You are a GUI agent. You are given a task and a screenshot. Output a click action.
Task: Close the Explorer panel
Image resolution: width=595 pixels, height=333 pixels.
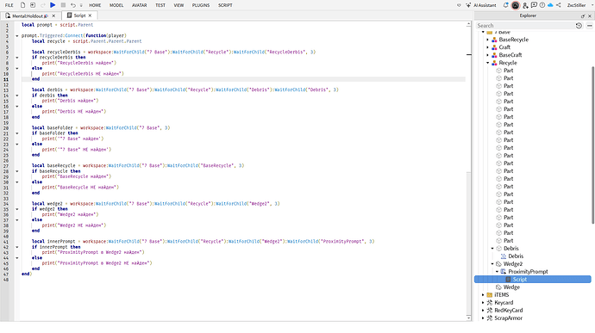590,15
